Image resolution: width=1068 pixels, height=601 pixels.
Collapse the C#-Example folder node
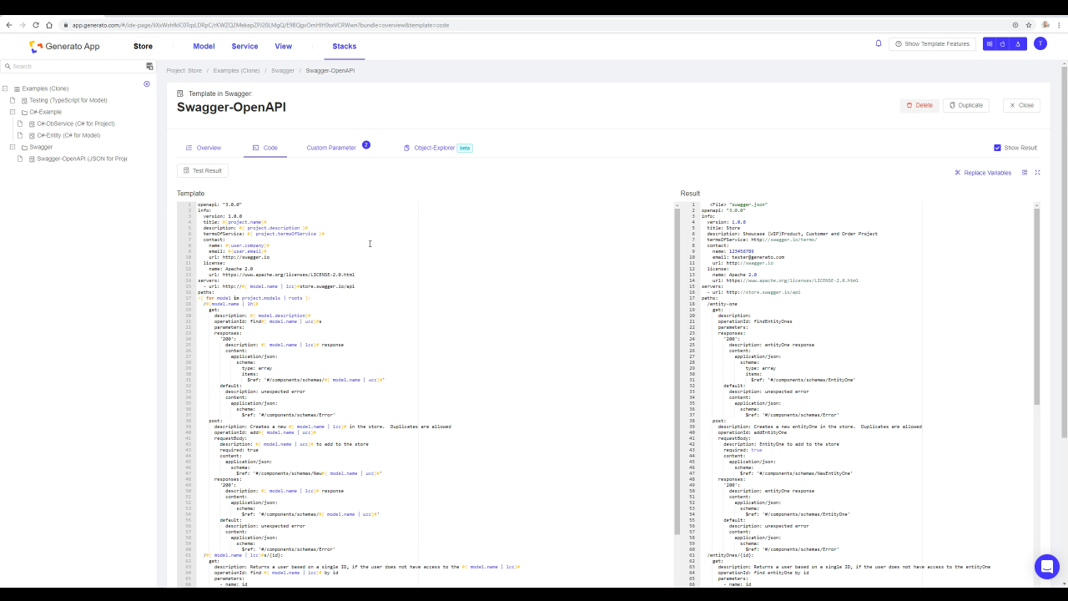click(13, 112)
